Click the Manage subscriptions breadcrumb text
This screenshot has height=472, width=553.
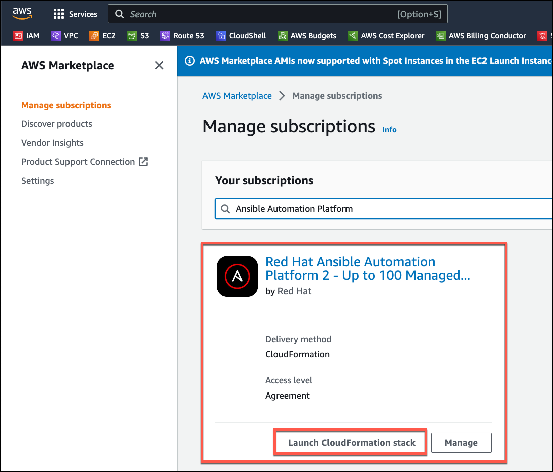click(x=337, y=96)
